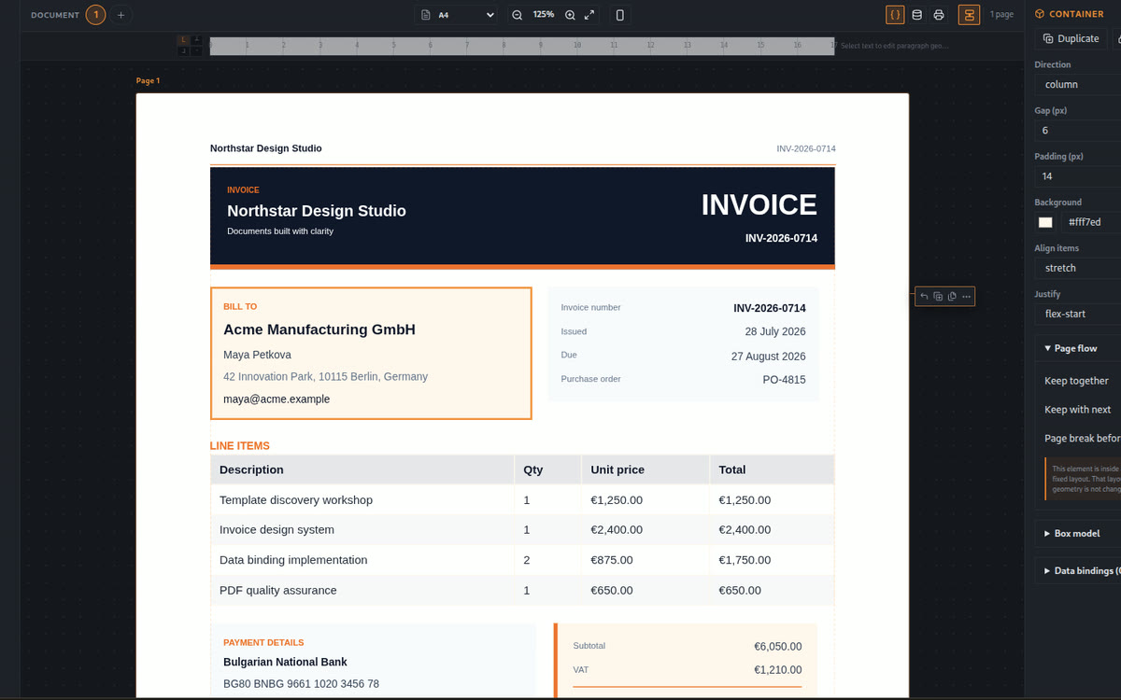The width and height of the screenshot is (1121, 700).
Task: Toggle the Keep with next option
Action: (x=1078, y=410)
